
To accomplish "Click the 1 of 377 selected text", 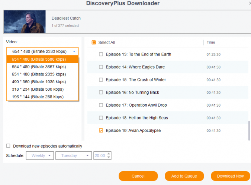I will 65,26.
